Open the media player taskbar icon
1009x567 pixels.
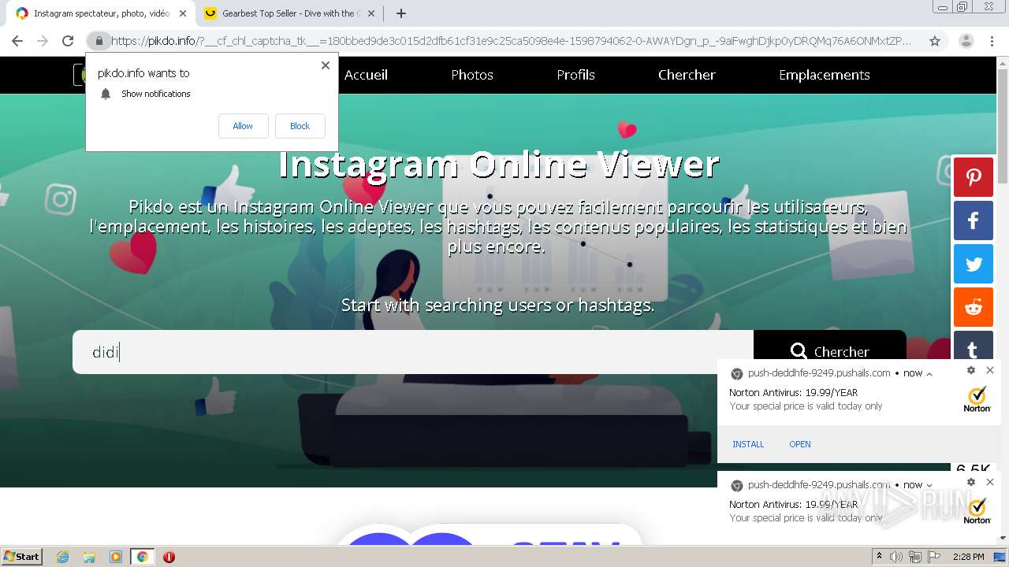[115, 557]
